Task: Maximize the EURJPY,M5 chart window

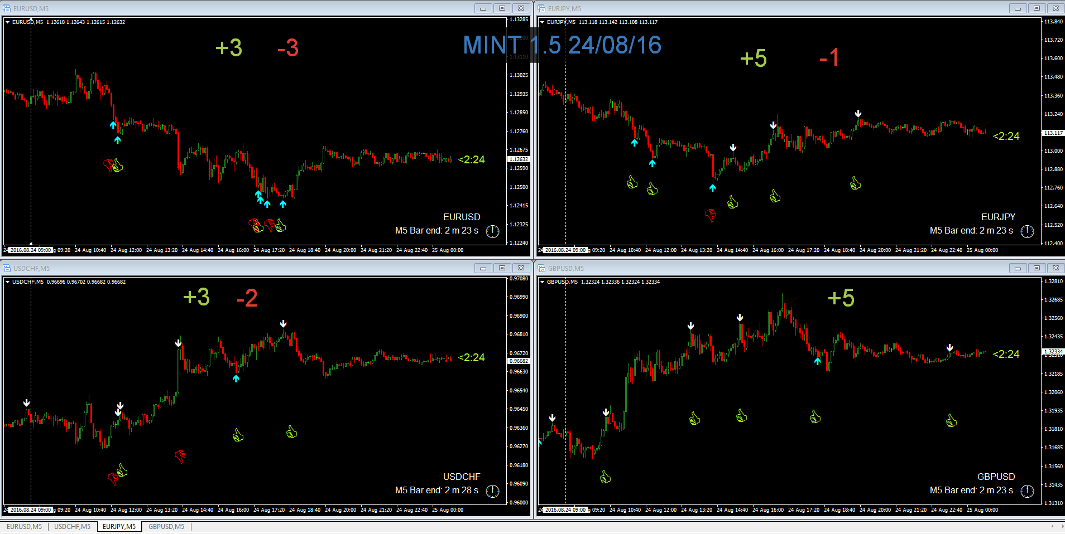Action: pyautogui.click(x=1037, y=8)
